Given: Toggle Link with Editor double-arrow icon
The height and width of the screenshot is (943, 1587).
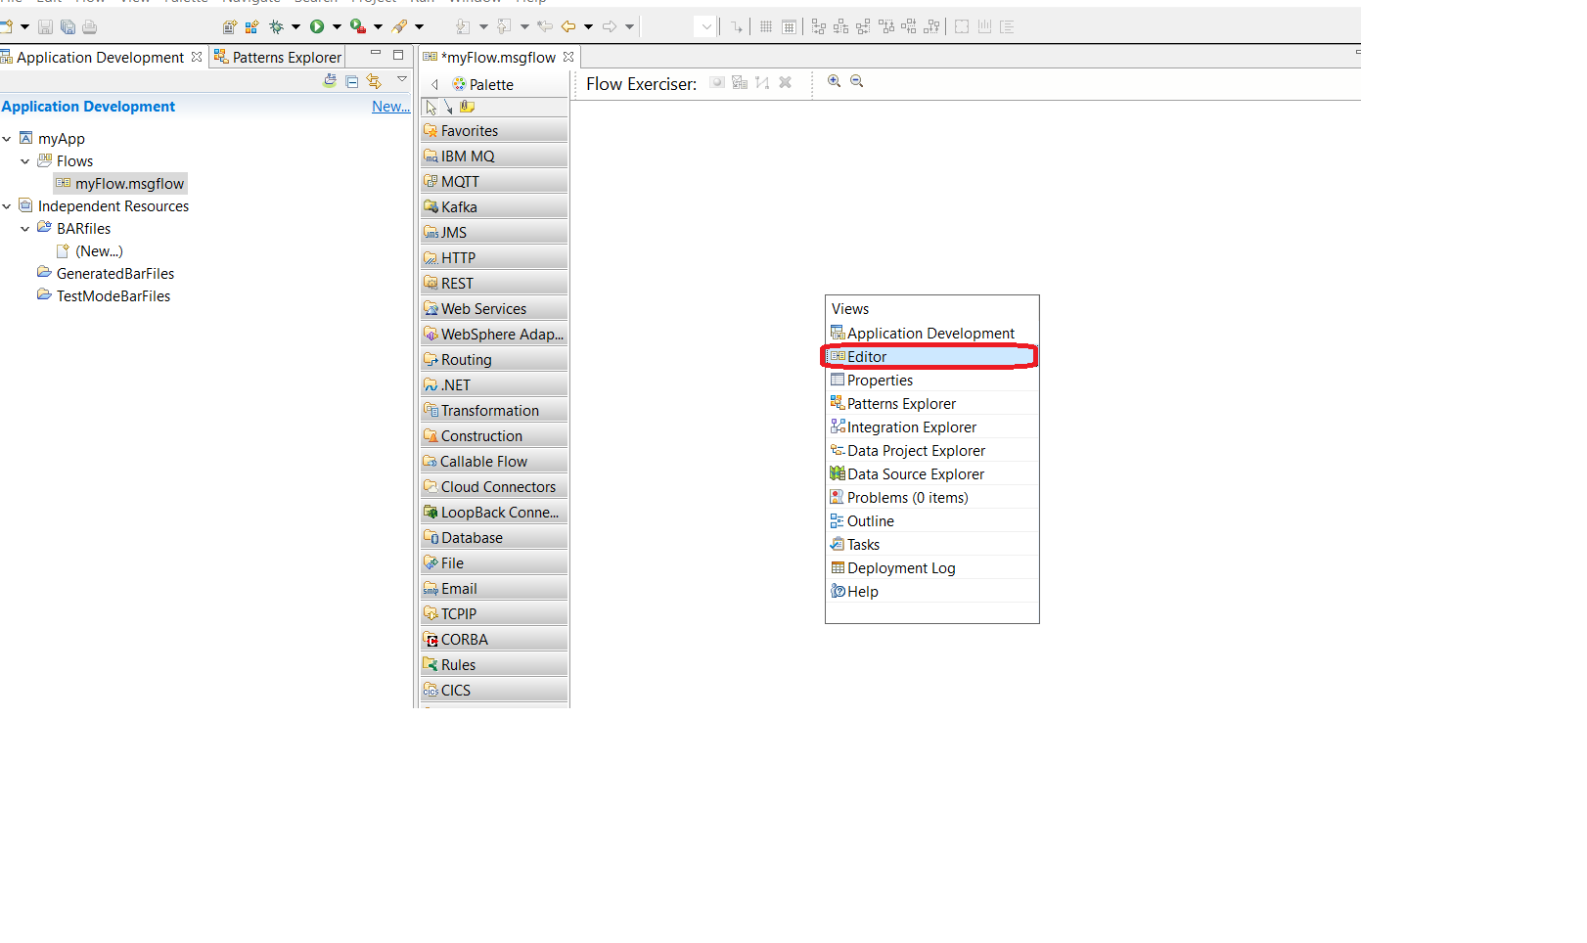Looking at the screenshot, I should [x=374, y=81].
